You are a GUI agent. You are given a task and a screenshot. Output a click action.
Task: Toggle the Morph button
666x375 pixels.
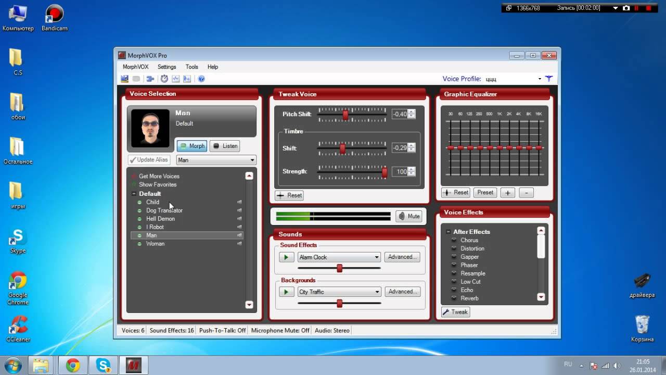click(192, 146)
